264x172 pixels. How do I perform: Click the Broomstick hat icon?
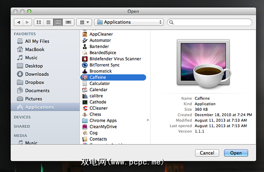pyautogui.click(x=85, y=71)
